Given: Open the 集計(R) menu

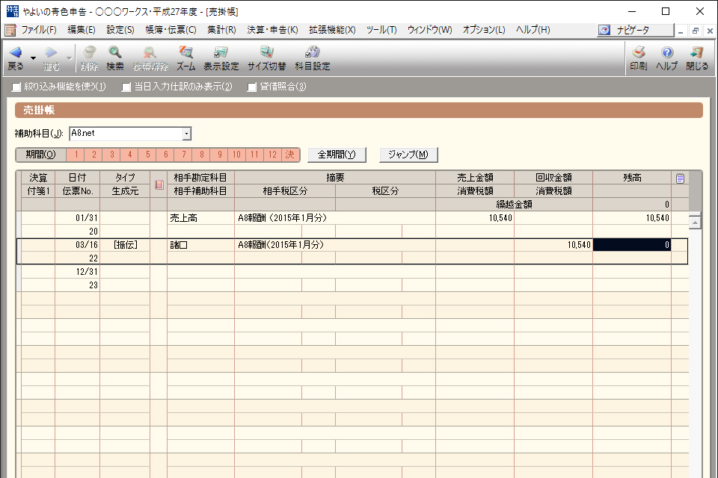Looking at the screenshot, I should click(x=221, y=30).
